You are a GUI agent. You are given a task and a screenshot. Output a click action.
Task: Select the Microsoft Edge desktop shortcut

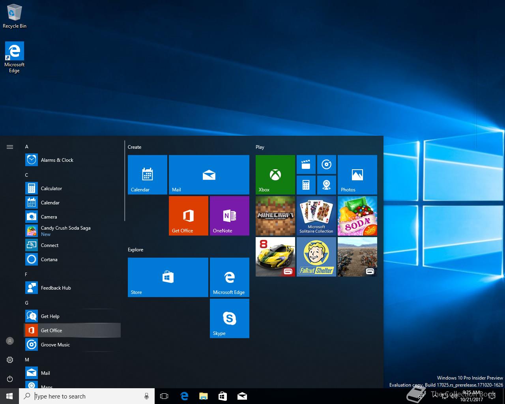(15, 58)
